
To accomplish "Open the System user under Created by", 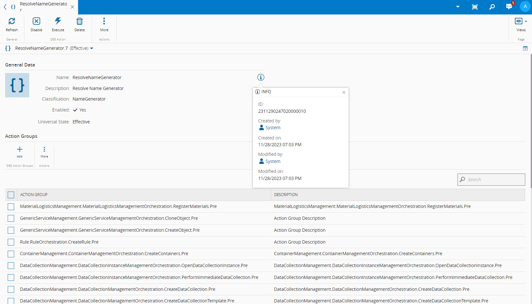I will pyautogui.click(x=272, y=128).
